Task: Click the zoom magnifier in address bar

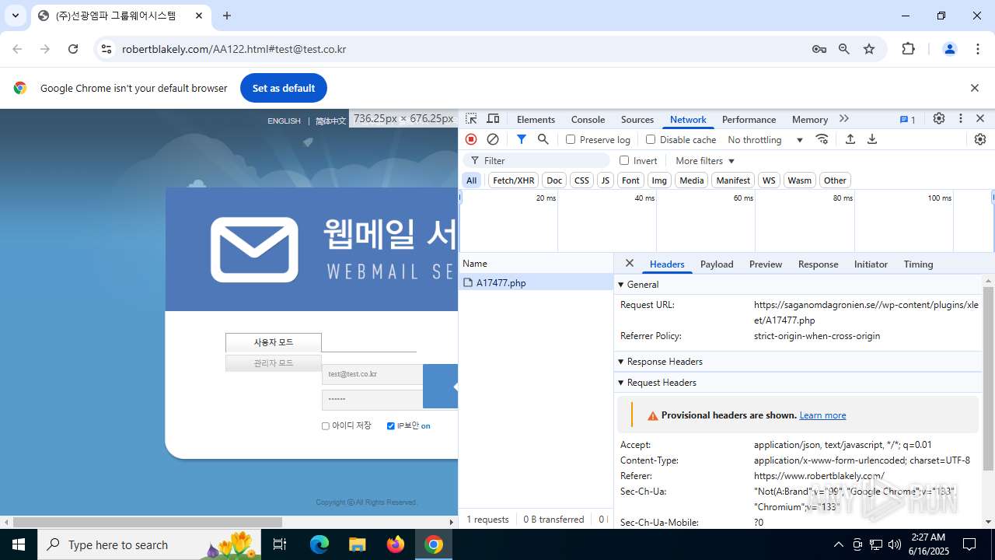Action: tap(844, 49)
